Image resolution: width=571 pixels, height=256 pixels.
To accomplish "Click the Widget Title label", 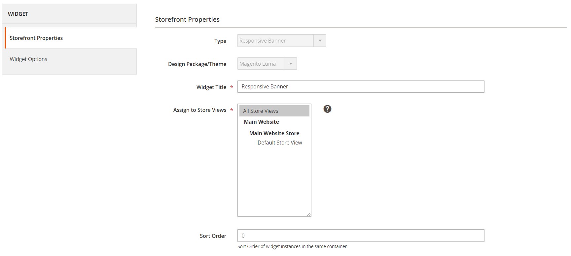I will pos(211,87).
